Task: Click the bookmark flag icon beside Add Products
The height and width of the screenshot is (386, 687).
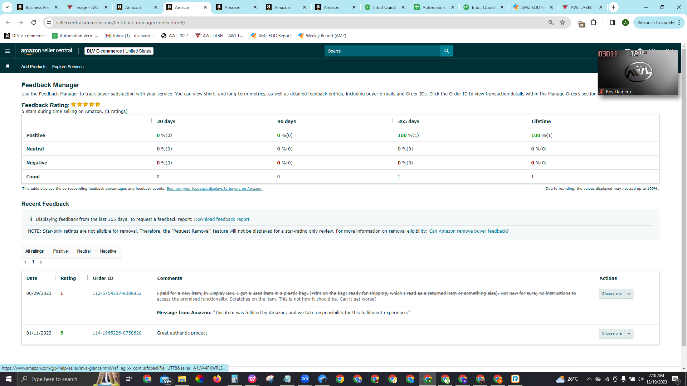Action: [8, 66]
